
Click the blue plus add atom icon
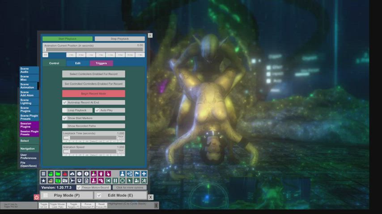pos(144,174)
